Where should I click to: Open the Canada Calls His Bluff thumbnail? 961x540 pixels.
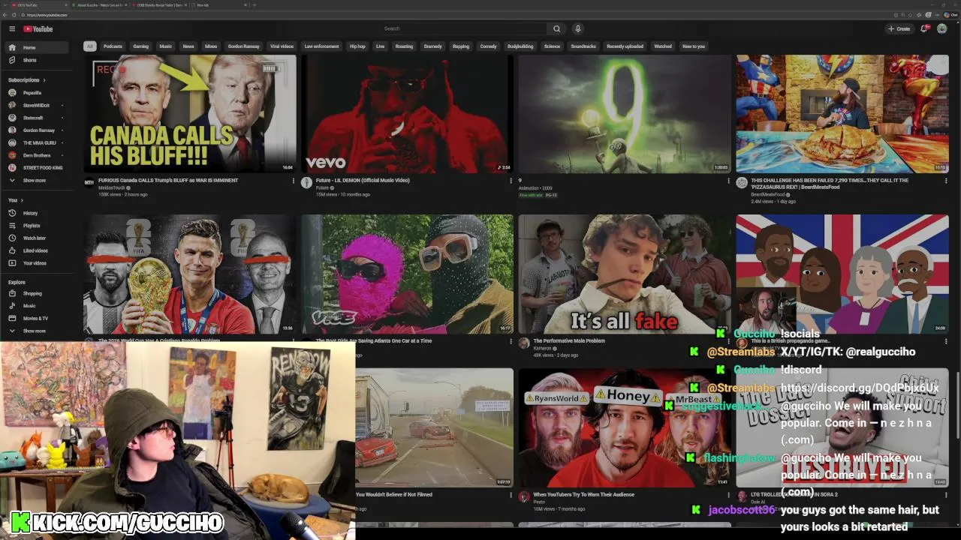click(x=190, y=114)
